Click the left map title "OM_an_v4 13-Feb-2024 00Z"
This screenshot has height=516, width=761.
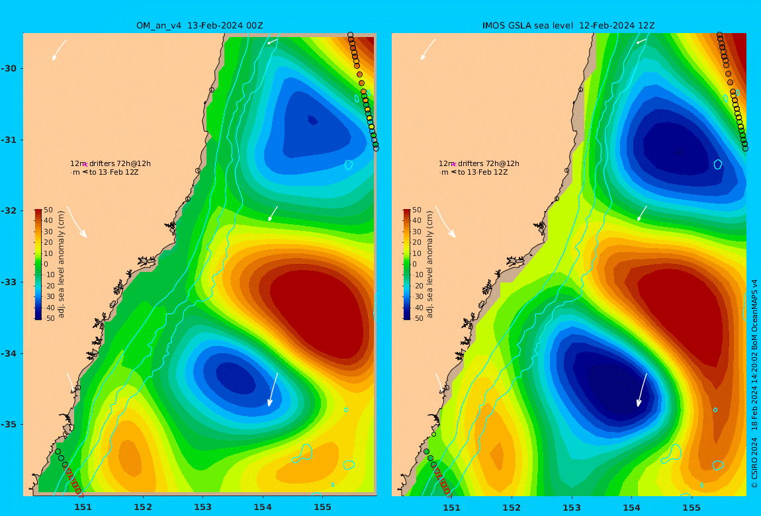click(x=199, y=26)
